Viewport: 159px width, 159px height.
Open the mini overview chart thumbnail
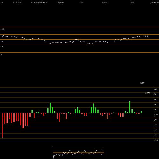79,152
